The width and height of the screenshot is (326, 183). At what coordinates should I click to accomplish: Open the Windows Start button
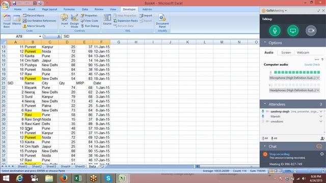point(6,178)
